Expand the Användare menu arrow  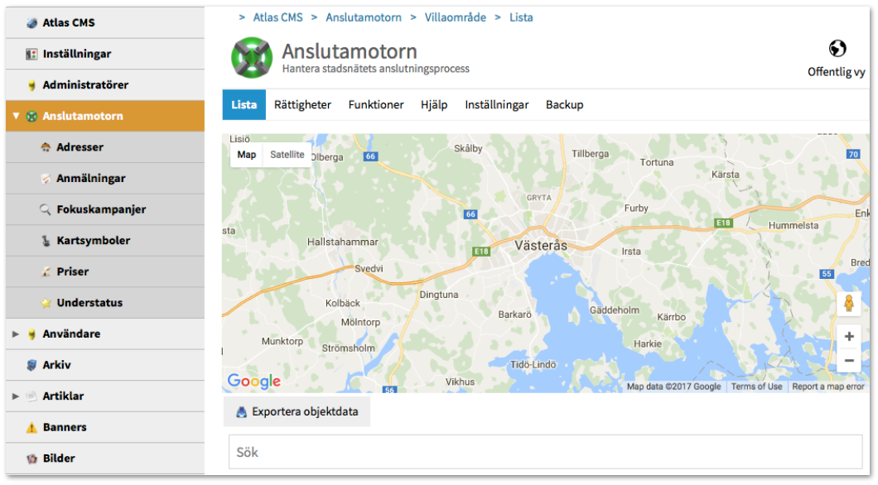[16, 334]
